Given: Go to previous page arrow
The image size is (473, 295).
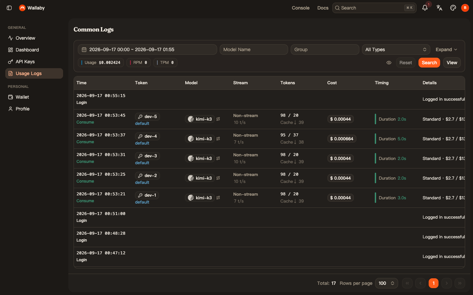Looking at the screenshot, I should coord(420,283).
